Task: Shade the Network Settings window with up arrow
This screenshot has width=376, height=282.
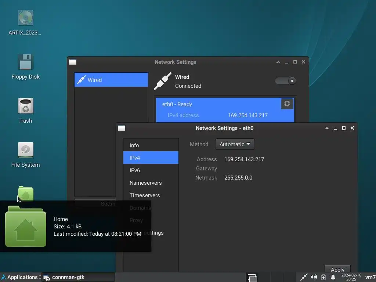Action: point(278,62)
